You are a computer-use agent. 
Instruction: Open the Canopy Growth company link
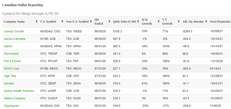click(14, 31)
